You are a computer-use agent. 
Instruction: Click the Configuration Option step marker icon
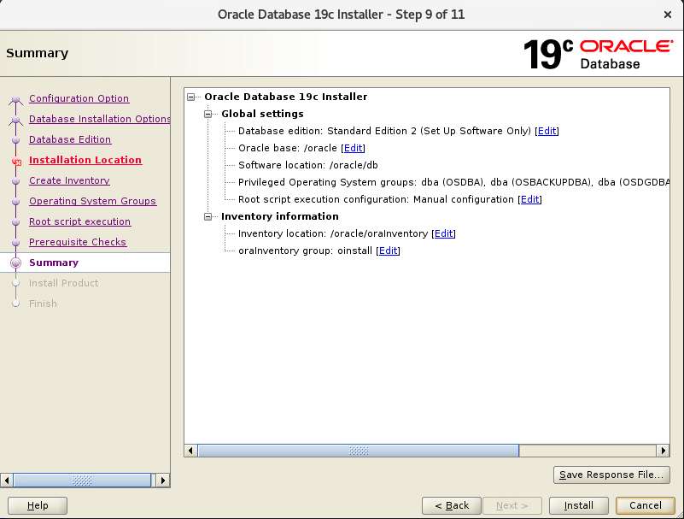coord(15,99)
